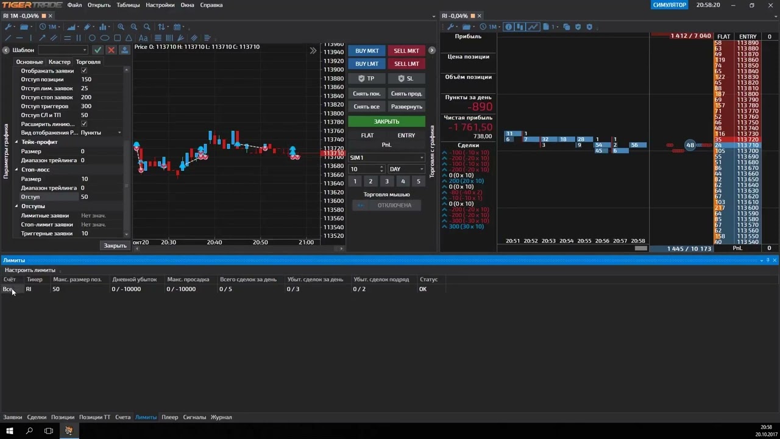780x439 pixels.
Task: Click the green ЗАКРЫТЬ button
Action: click(x=386, y=121)
